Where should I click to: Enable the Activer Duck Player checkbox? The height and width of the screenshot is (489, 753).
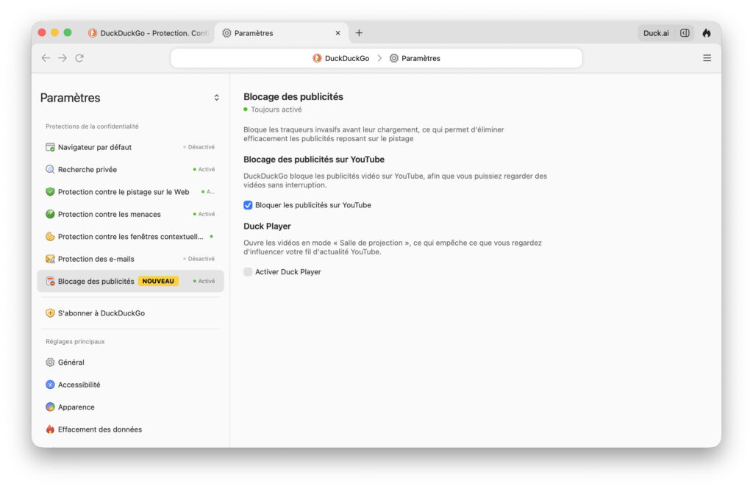(248, 272)
